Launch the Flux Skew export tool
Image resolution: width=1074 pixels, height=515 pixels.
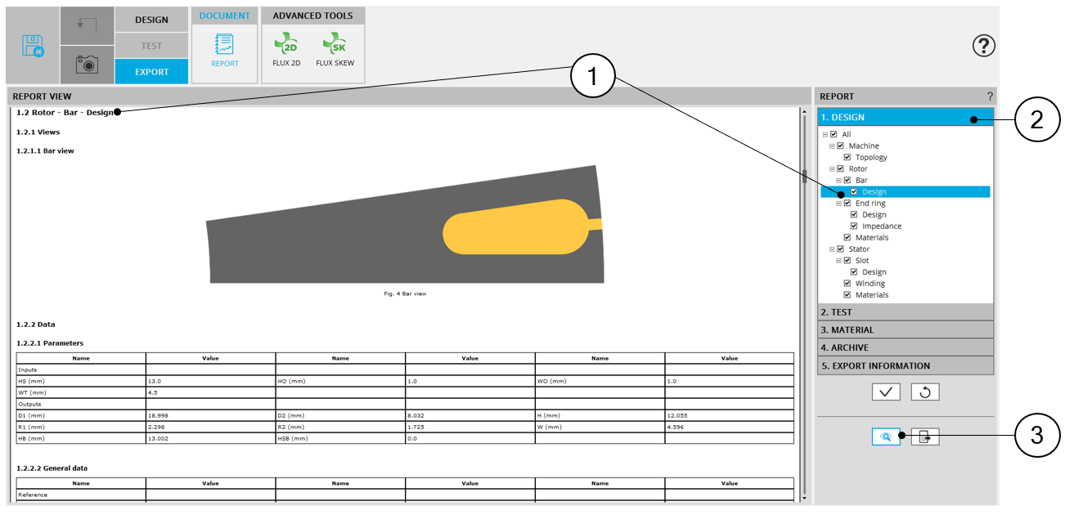click(x=335, y=49)
